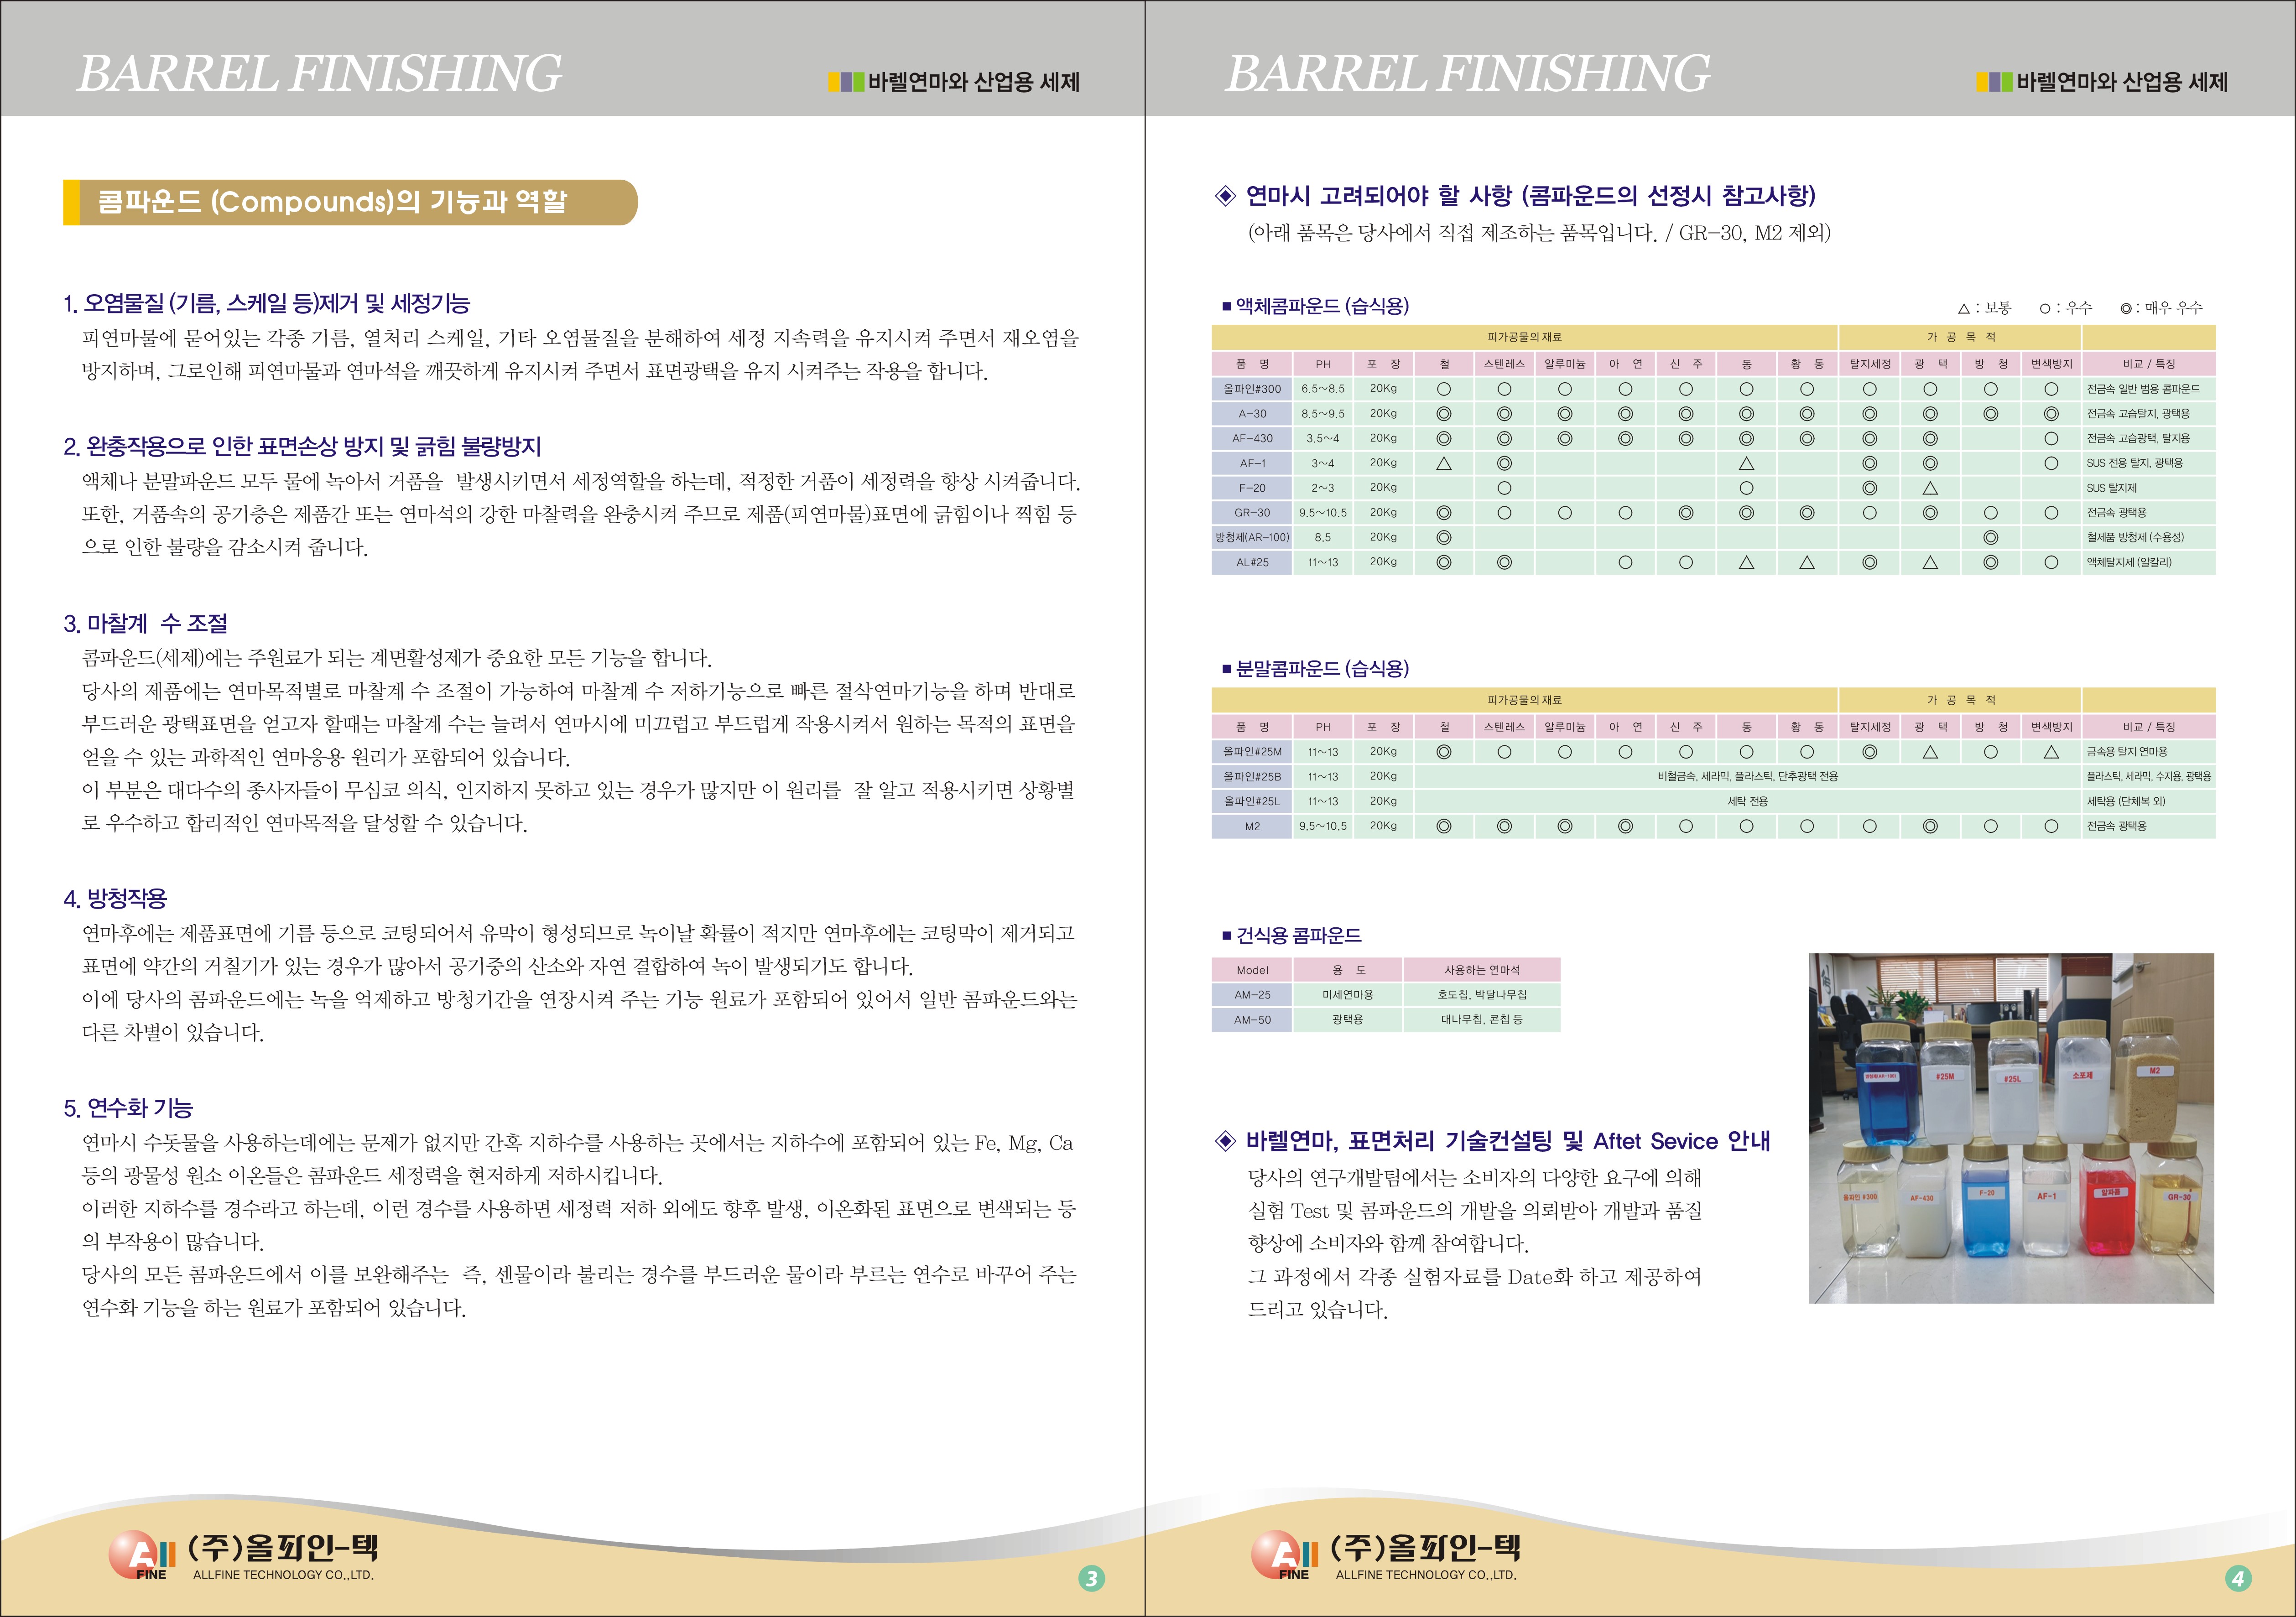The width and height of the screenshot is (2296, 1617).
Task: Click heading 4. 방청작용
Action: tap(115, 898)
